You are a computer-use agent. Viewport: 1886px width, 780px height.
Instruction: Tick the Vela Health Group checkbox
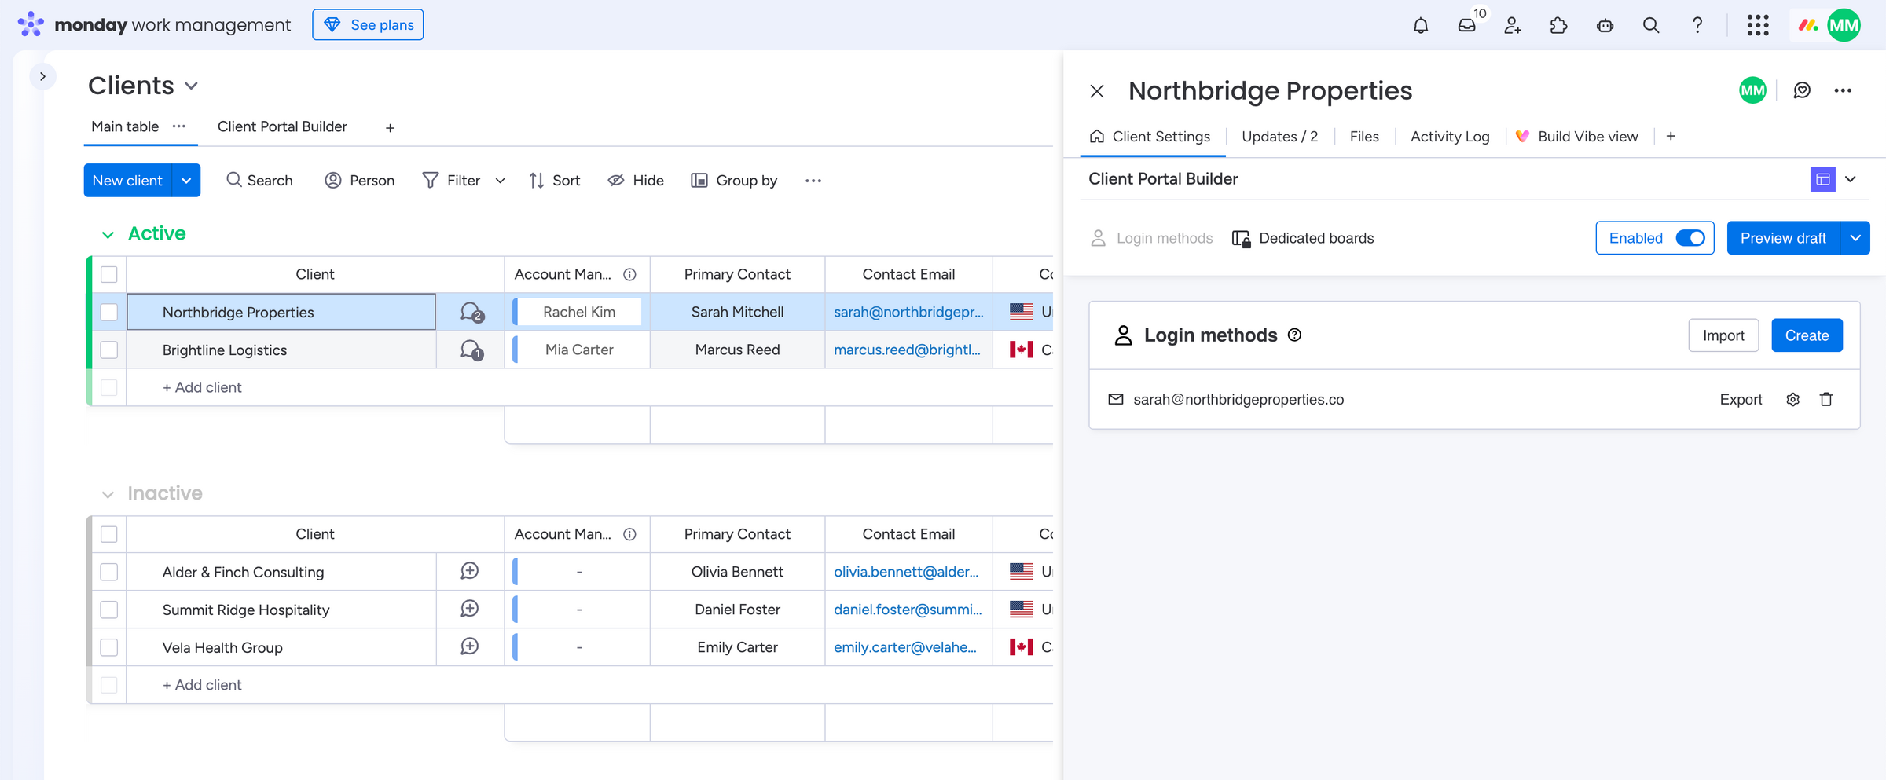tap(109, 647)
